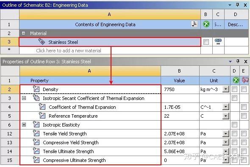Image resolution: width=250 pixels, height=167 pixels.
Task: Collapse the Material group in the outline
Action: pos(23,33)
